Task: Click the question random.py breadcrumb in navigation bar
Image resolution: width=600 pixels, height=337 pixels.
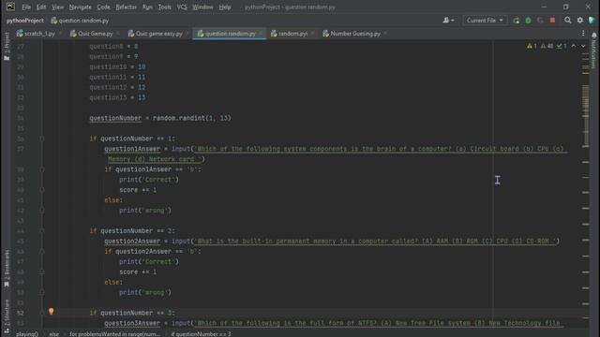Action: (80, 21)
